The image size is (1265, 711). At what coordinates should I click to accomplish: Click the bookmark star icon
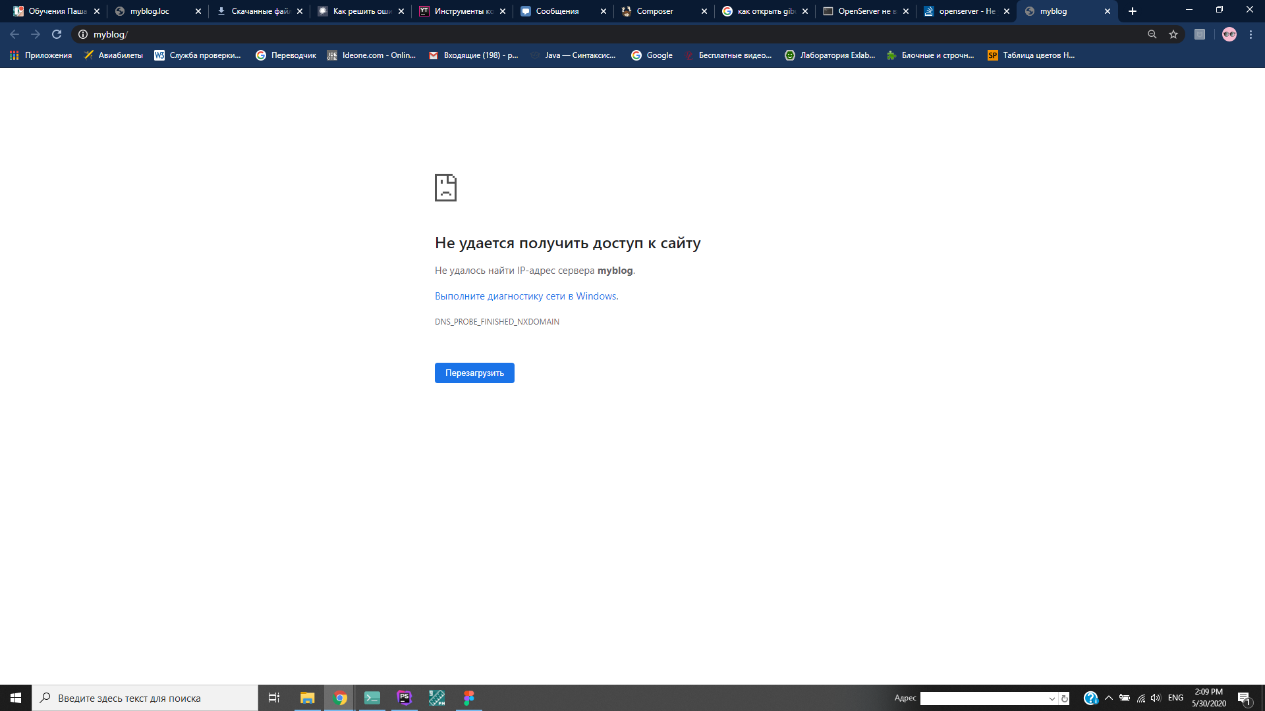coord(1173,34)
